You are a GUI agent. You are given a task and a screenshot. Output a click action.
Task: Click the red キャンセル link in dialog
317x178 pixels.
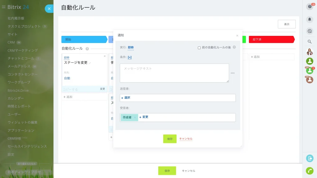coord(186,139)
